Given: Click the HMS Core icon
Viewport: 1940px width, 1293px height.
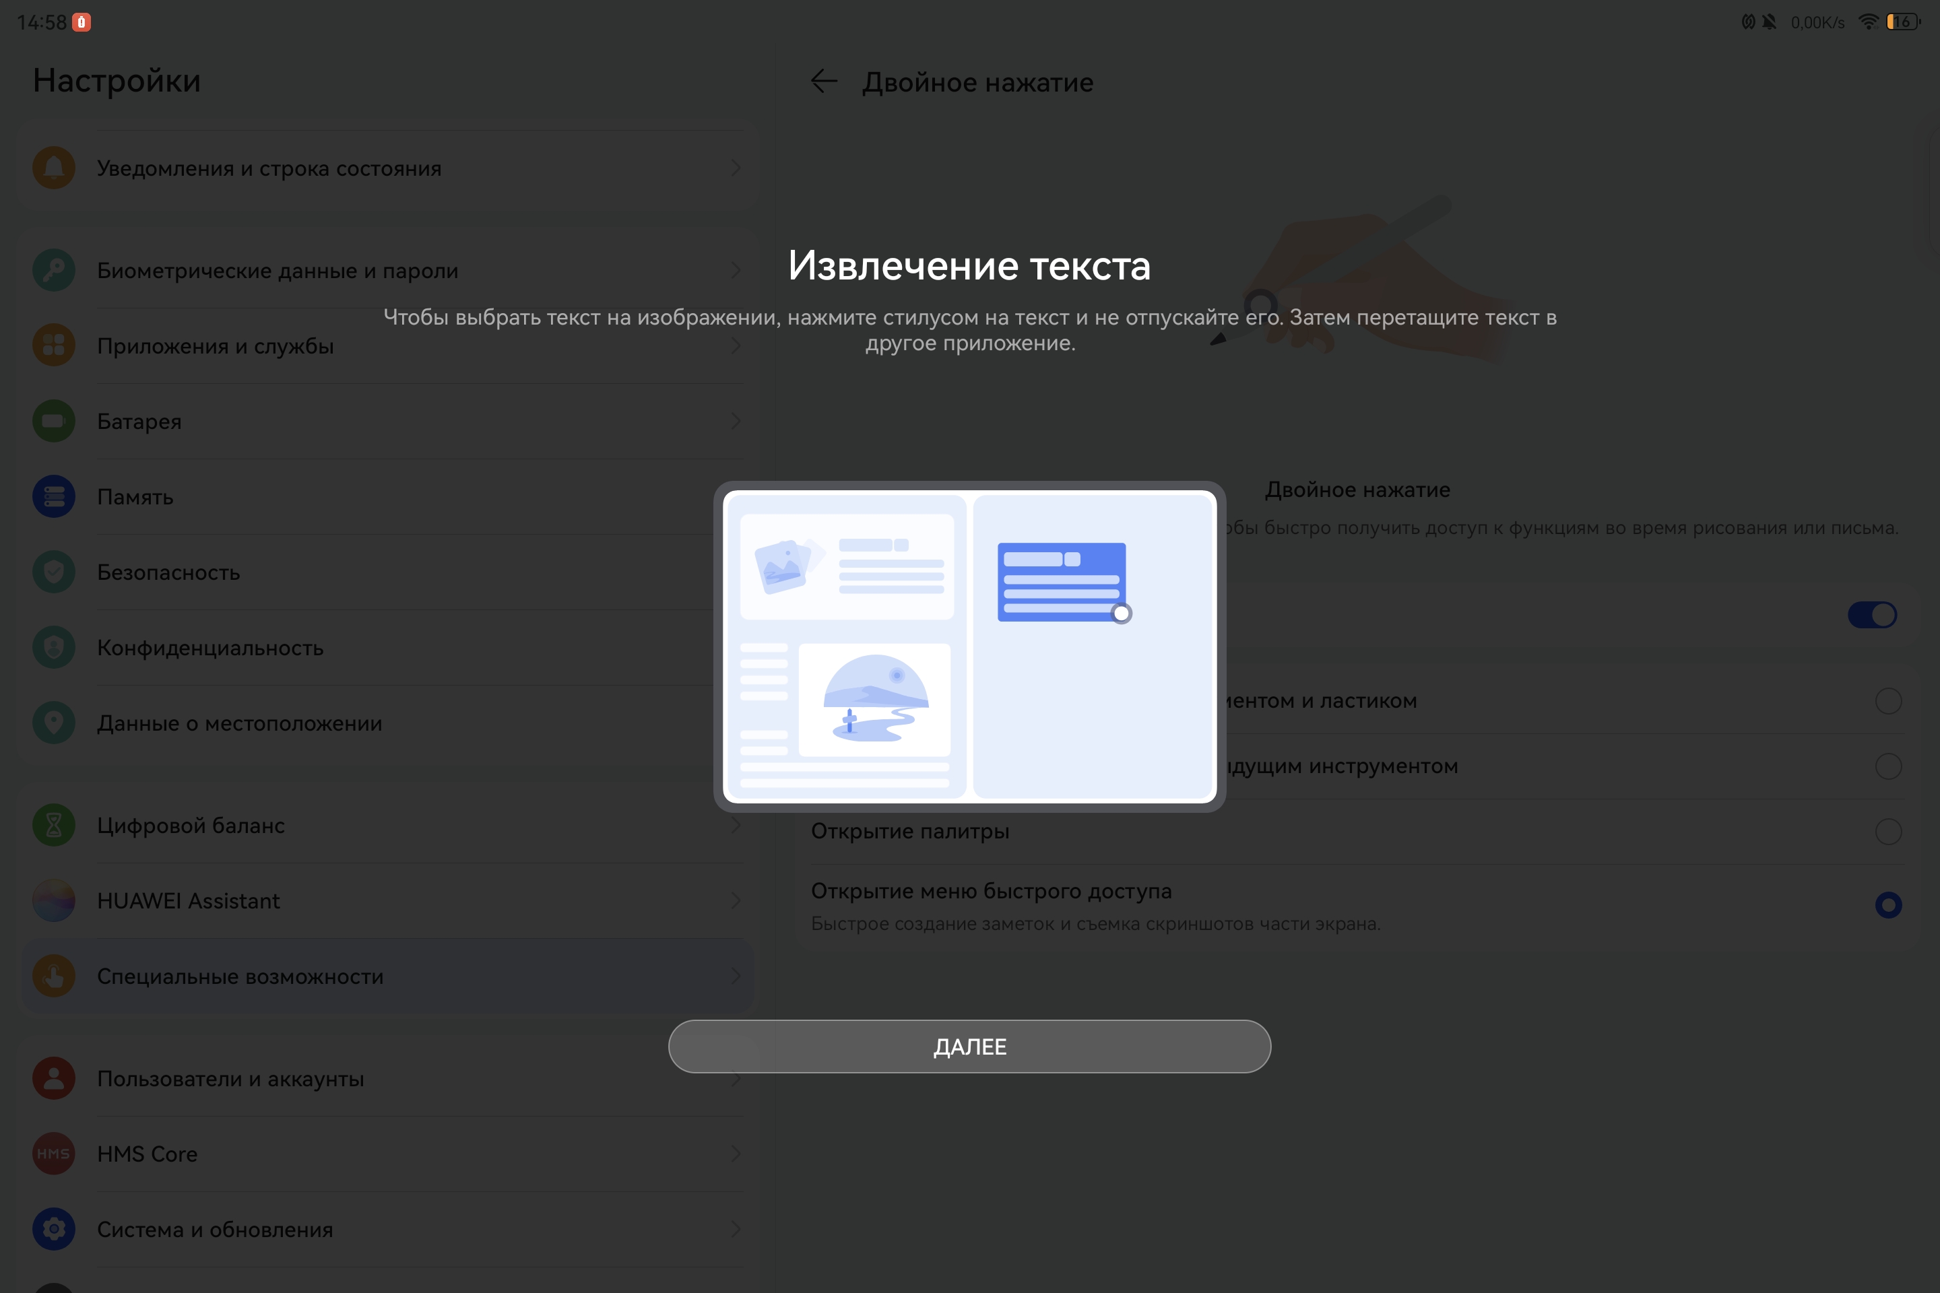Looking at the screenshot, I should pos(54,1154).
